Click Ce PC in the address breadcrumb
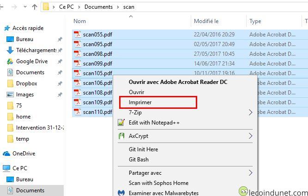 click(66, 7)
